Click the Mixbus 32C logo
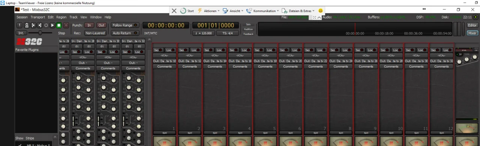 pyautogui.click(x=29, y=42)
